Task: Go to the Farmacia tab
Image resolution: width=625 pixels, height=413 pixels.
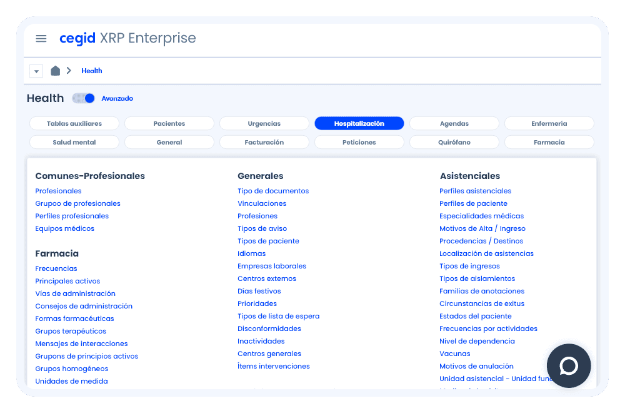Action: (x=549, y=143)
